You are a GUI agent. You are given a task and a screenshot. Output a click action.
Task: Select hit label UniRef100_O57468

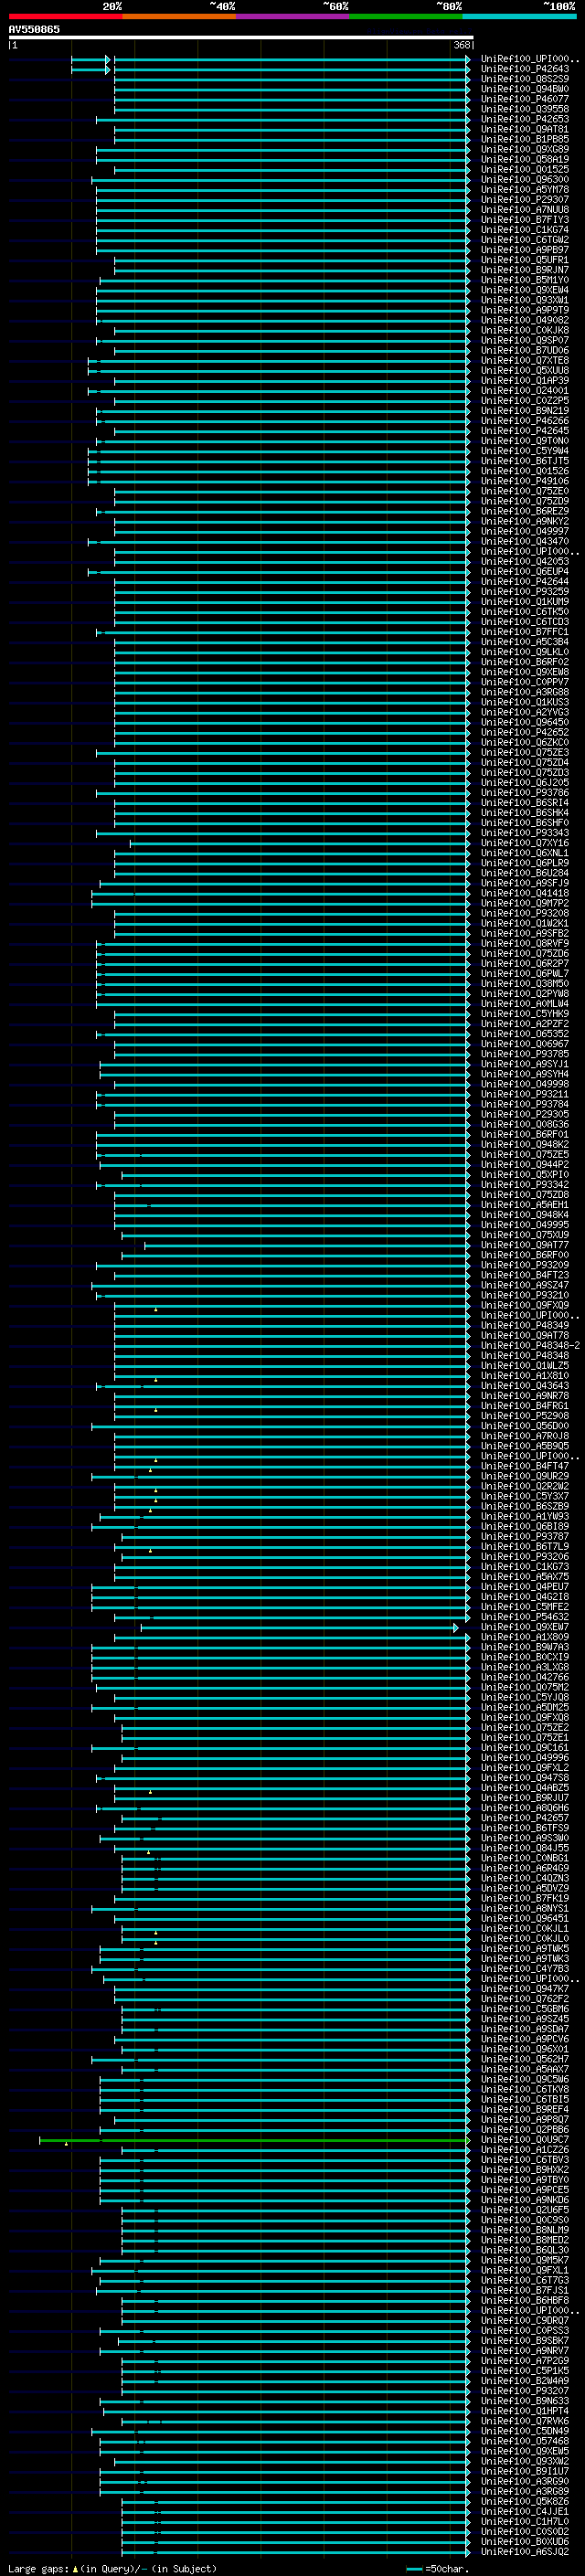tap(525, 2441)
